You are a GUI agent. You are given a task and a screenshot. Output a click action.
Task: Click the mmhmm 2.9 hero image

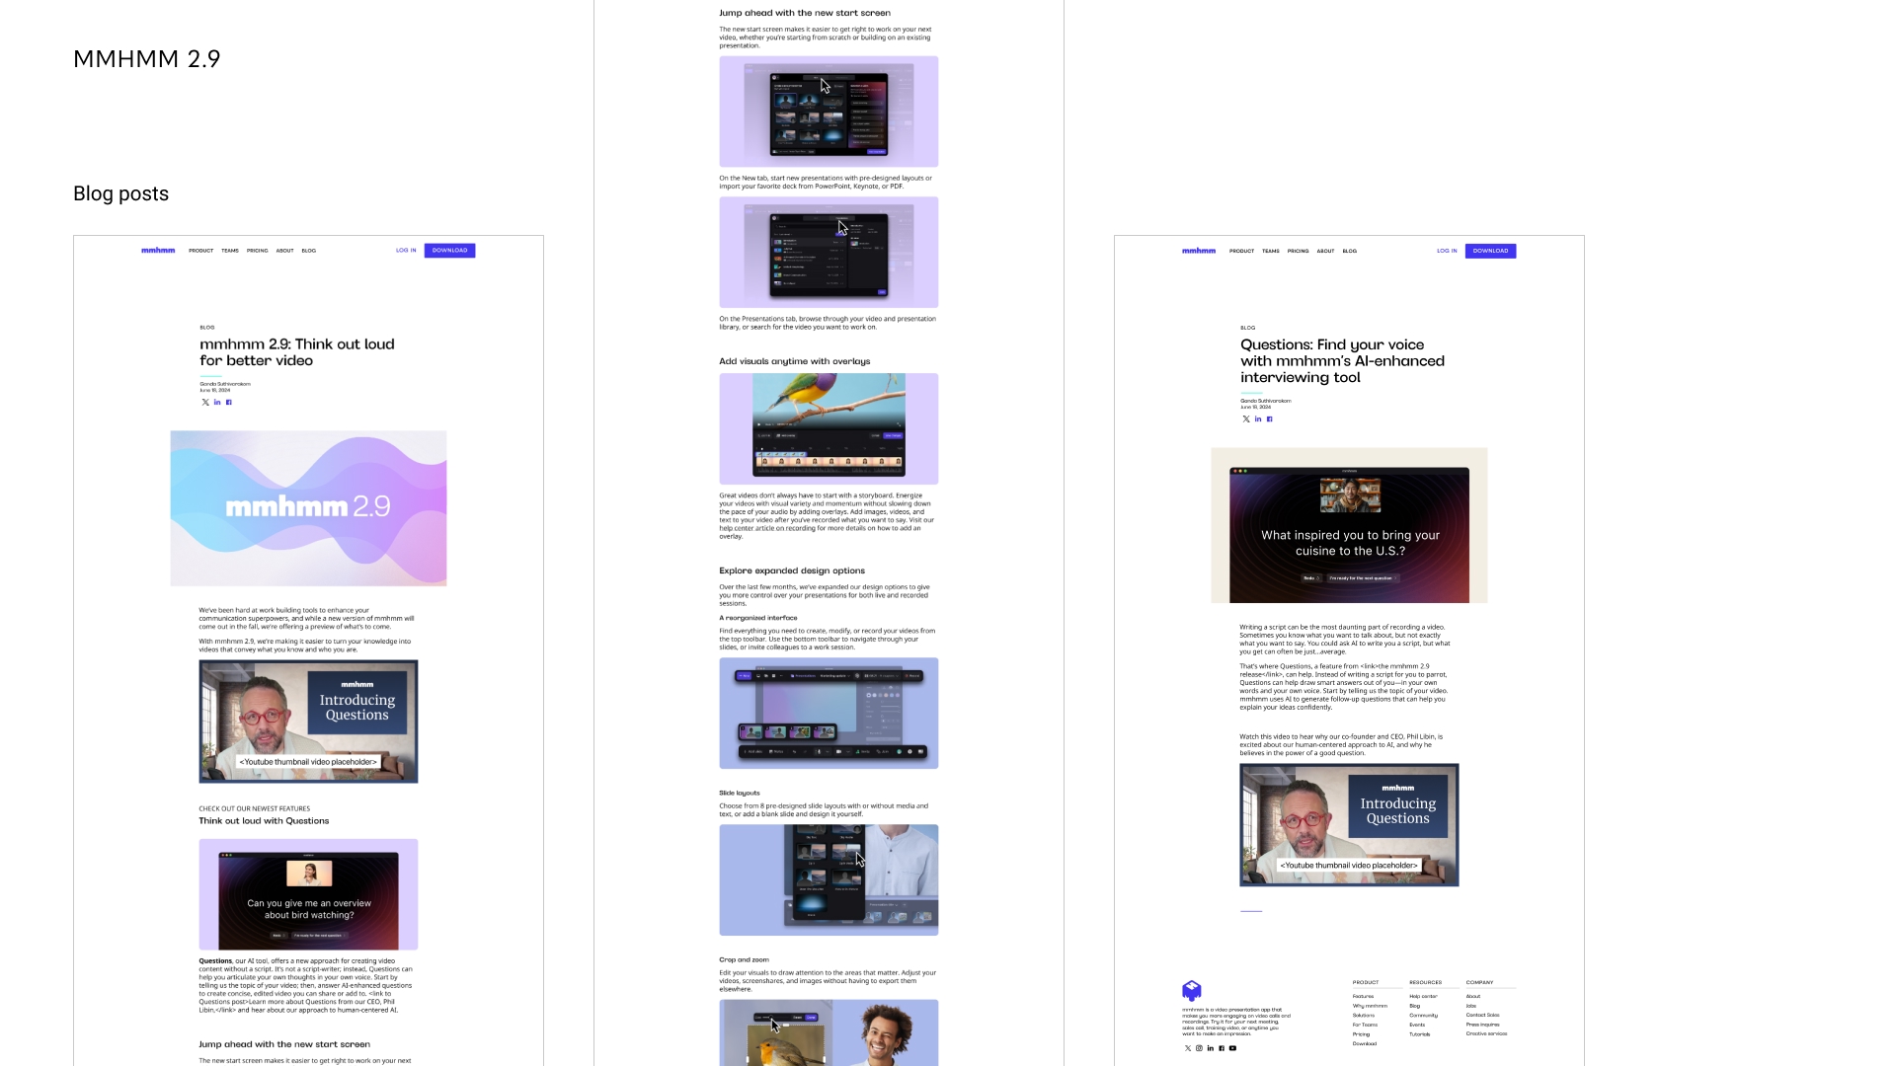(x=308, y=507)
